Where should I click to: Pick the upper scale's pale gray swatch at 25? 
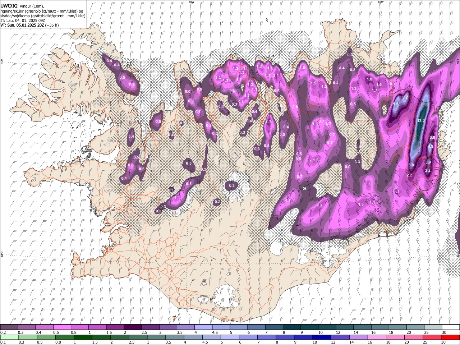point(433,327)
